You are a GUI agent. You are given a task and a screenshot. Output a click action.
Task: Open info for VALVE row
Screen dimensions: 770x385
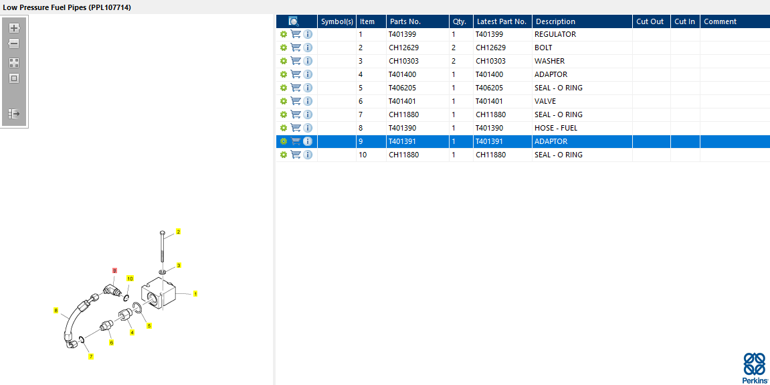point(308,101)
